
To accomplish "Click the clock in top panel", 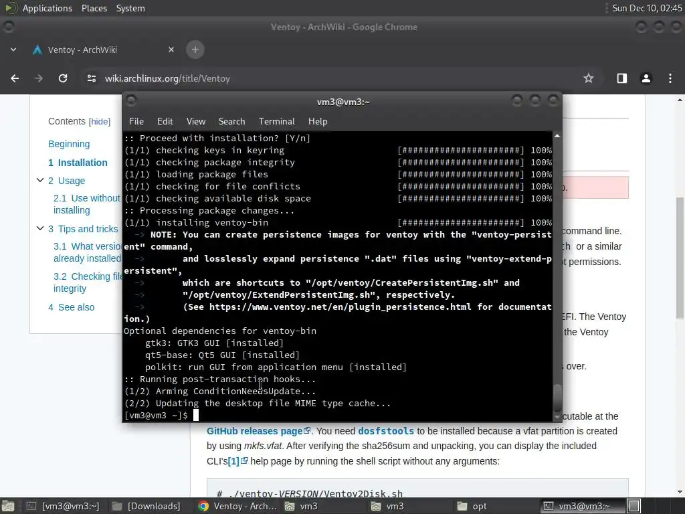I will coord(647,8).
